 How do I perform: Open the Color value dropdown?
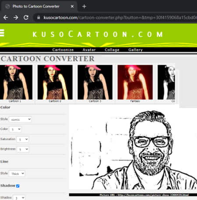click(x=15, y=129)
